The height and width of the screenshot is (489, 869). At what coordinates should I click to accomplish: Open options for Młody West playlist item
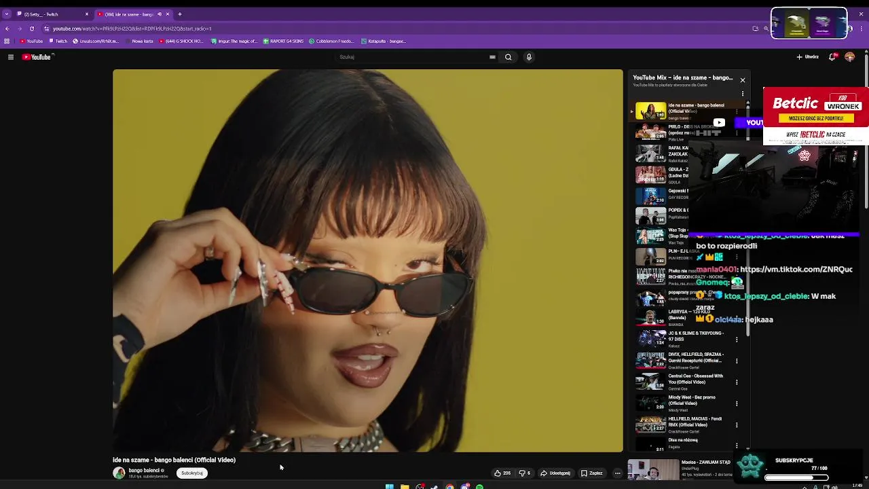pos(737,403)
